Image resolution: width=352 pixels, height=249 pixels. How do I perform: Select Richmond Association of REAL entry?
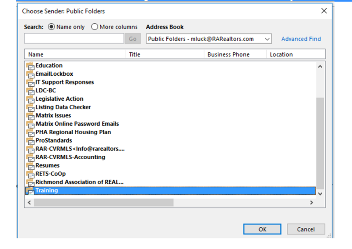80,182
